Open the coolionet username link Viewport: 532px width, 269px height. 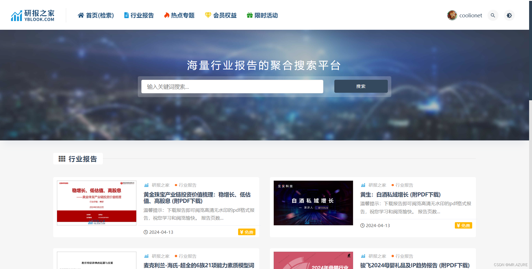pyautogui.click(x=471, y=15)
